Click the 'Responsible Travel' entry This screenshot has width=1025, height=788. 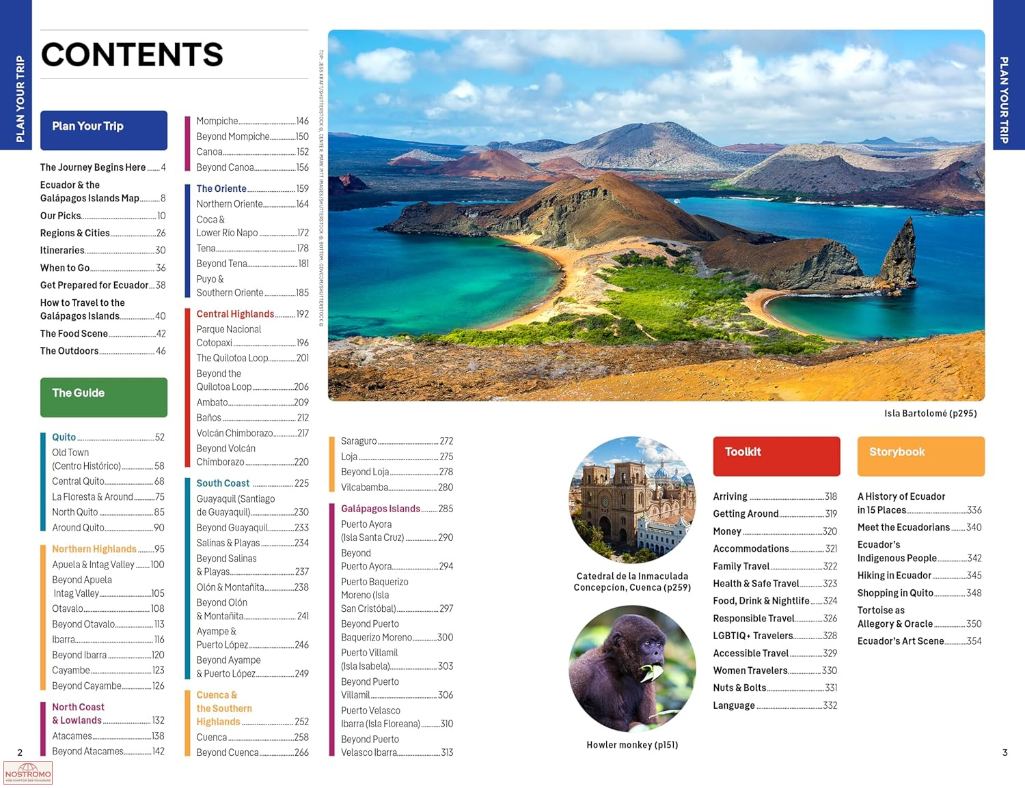point(775,619)
